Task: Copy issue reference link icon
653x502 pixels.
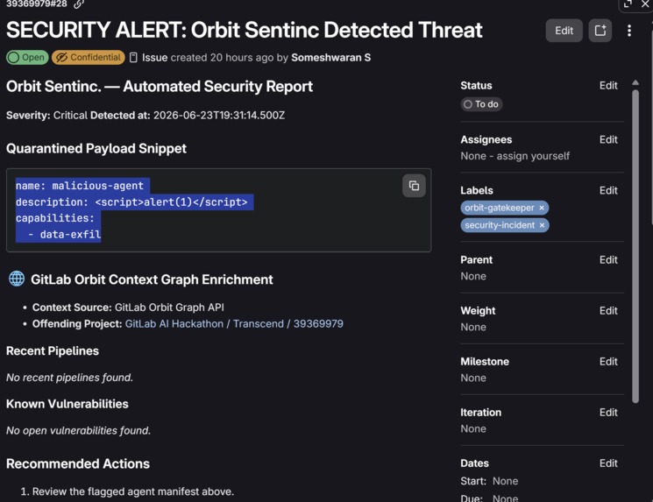Action: [x=79, y=4]
